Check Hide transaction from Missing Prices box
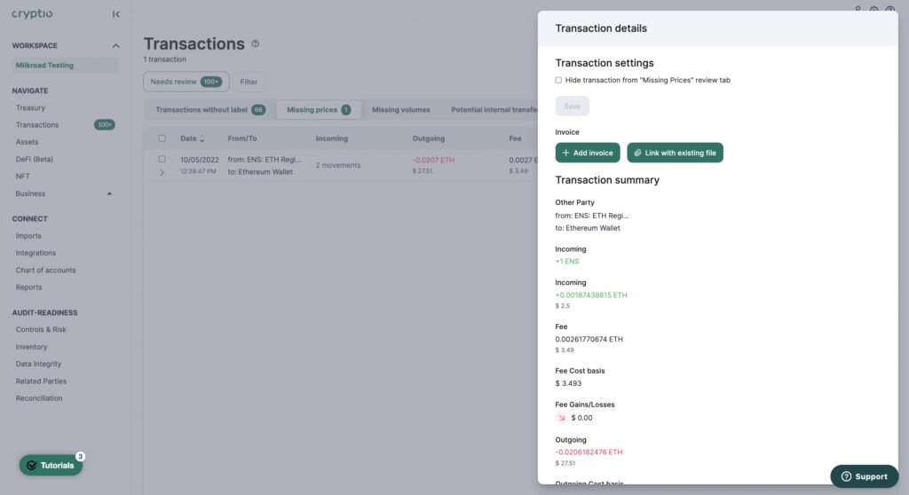 point(558,80)
